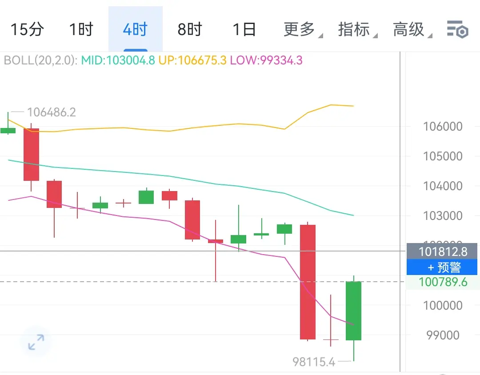Switch to the 1时 timeframe
The height and width of the screenshot is (375, 480).
[x=81, y=29]
